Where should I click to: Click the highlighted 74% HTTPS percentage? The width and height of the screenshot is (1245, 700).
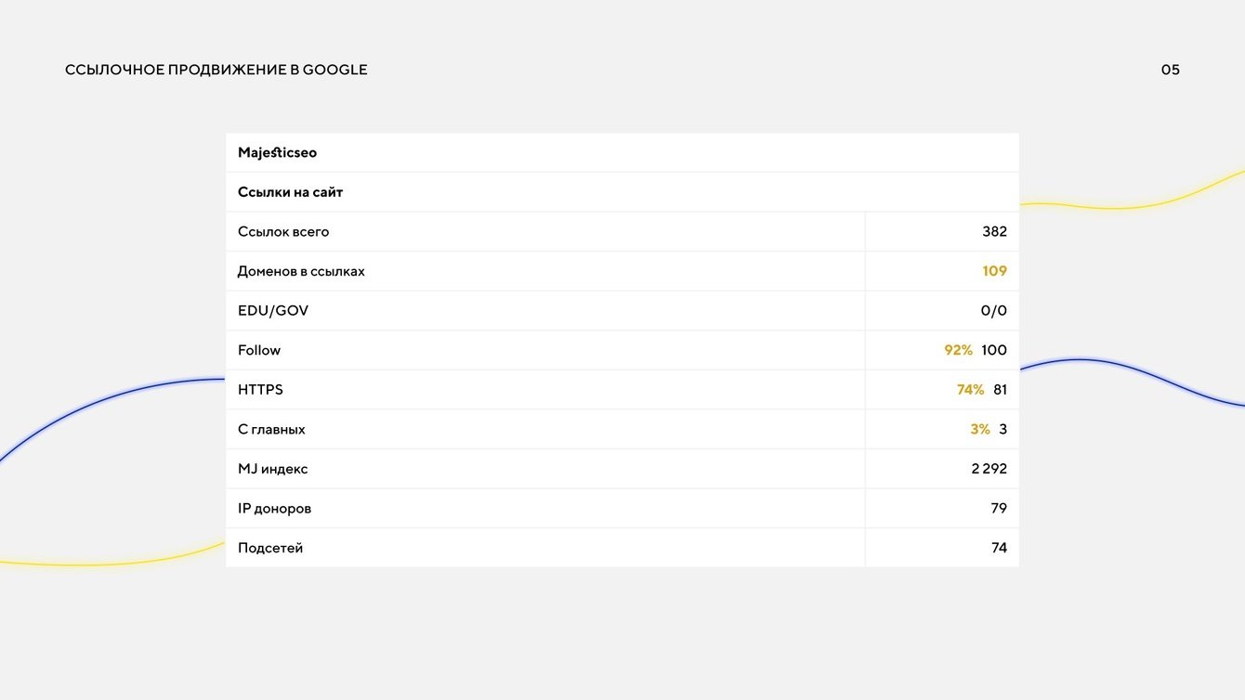click(x=970, y=390)
